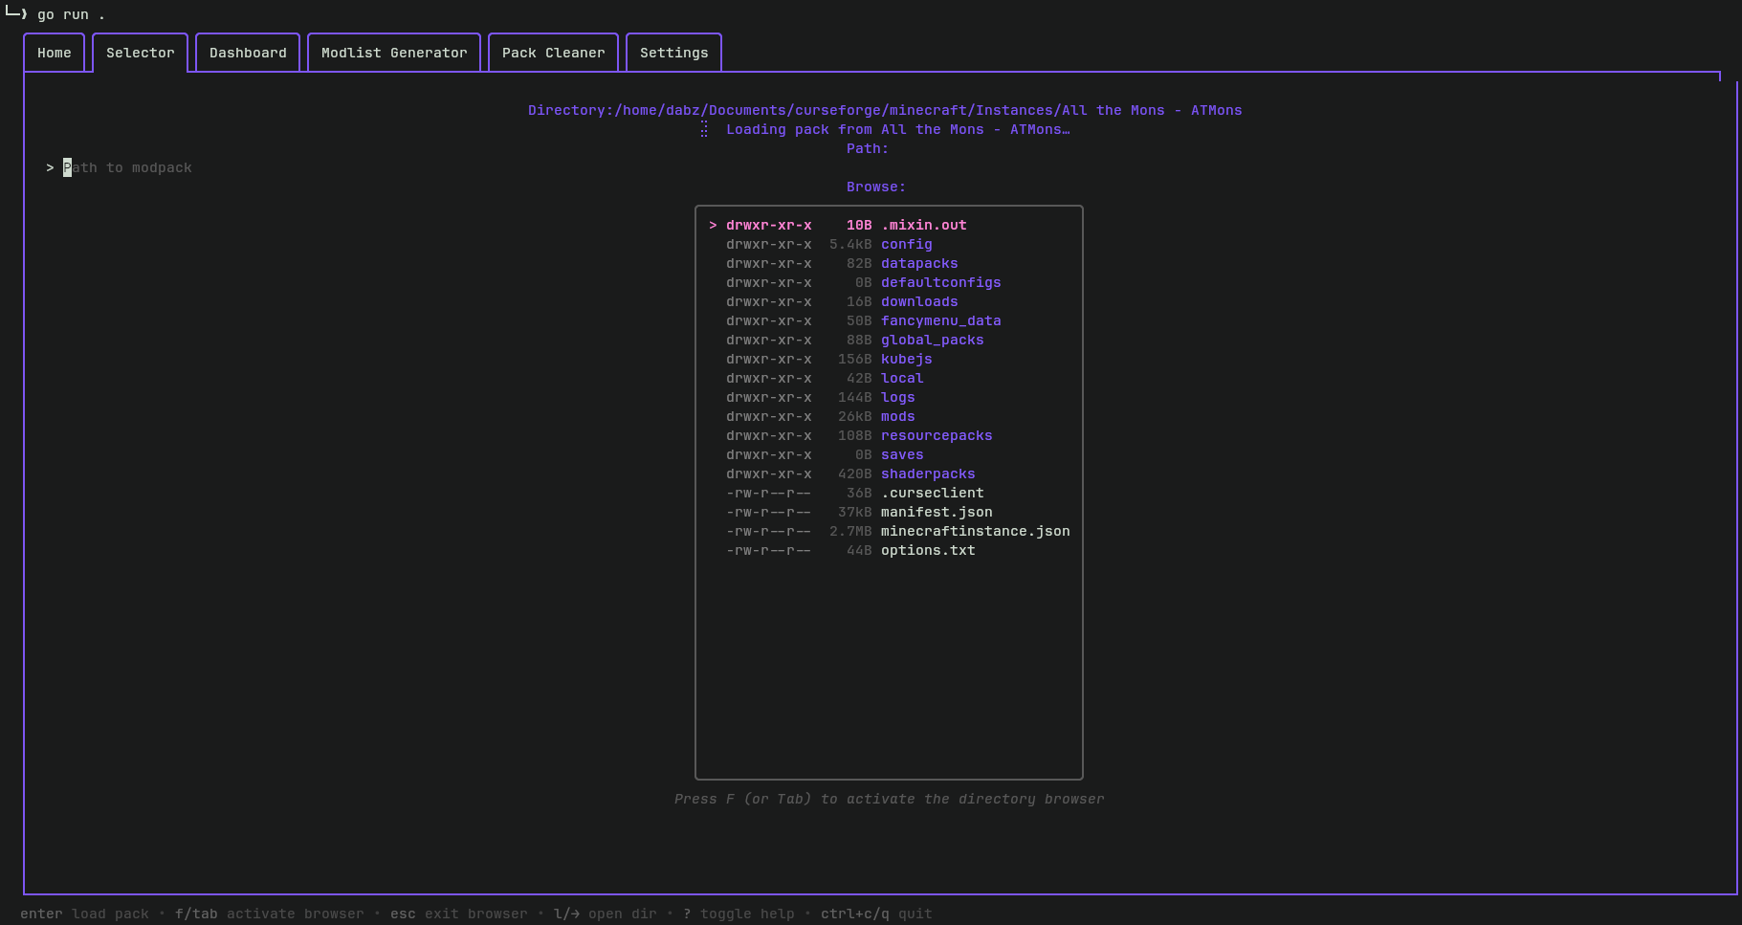
Task: Click the 'f/tab activate browser' help entry
Action: click(269, 914)
